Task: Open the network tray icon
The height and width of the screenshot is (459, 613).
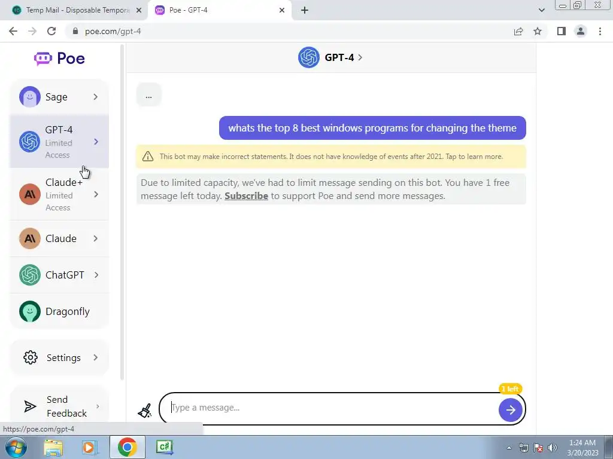Action: 523,448
